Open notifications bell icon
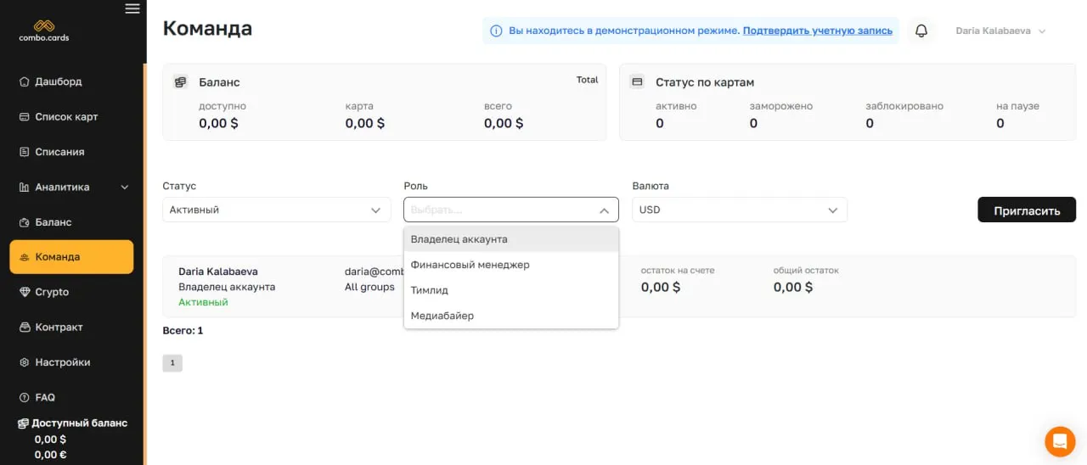 921,31
